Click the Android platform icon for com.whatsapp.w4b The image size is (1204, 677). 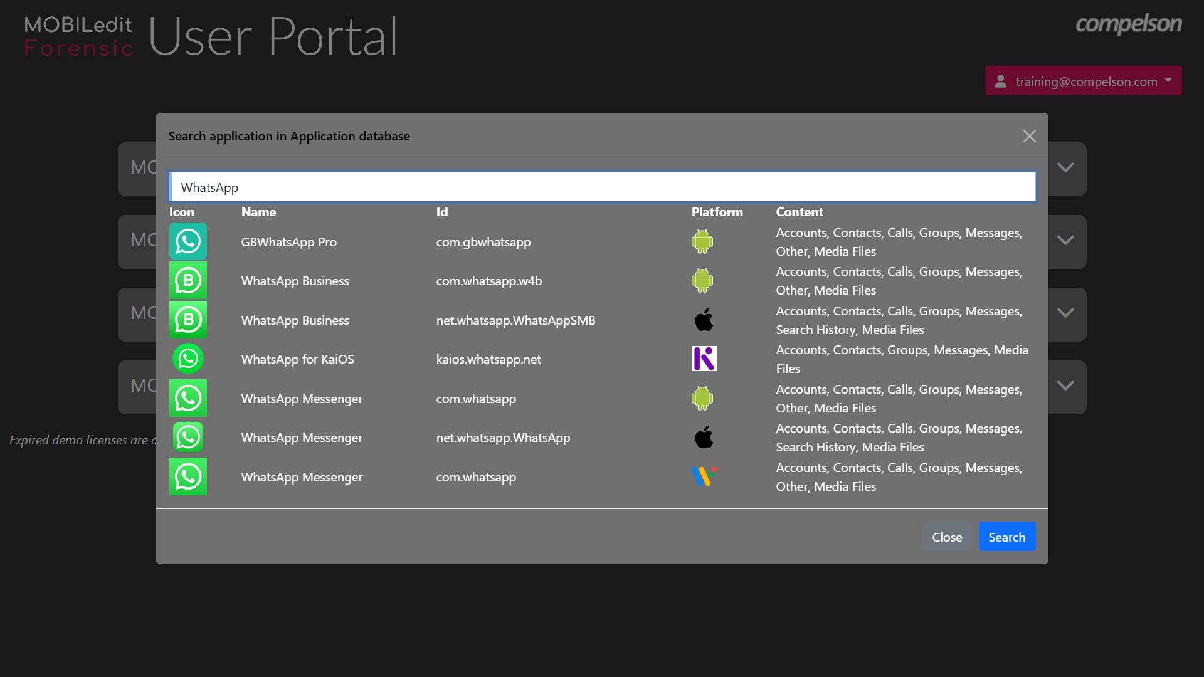[x=702, y=280]
